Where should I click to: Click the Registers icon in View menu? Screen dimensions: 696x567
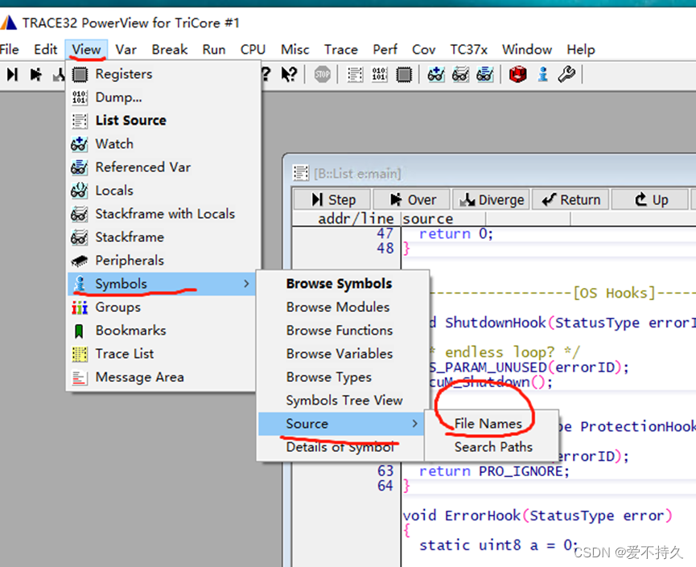[x=80, y=74]
